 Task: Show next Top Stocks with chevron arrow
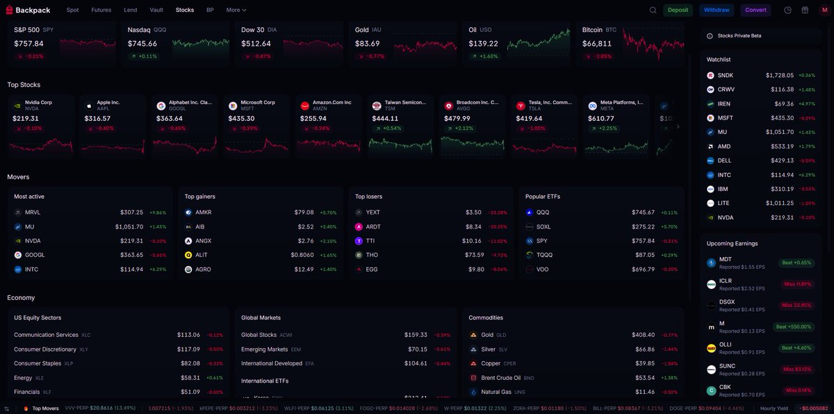(678, 126)
